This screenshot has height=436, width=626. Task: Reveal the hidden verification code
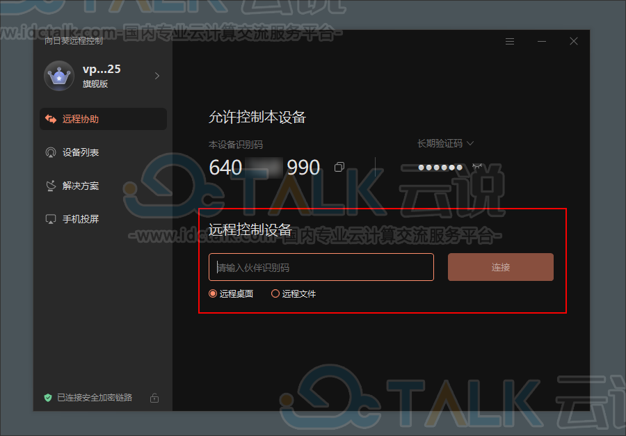point(477,166)
